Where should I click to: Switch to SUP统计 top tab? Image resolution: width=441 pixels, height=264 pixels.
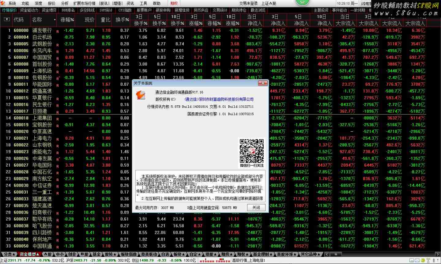click(x=106, y=10)
